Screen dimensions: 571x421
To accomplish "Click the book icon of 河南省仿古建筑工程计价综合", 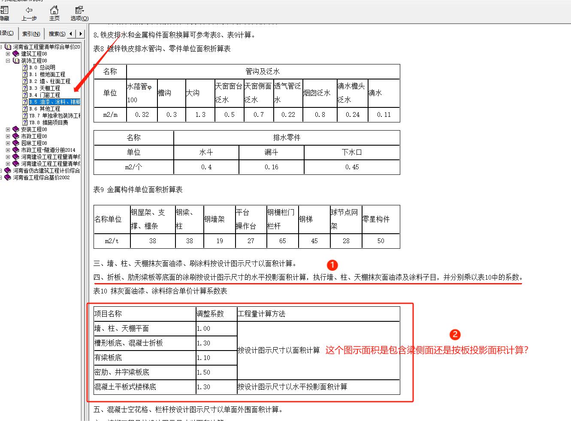I will click(8, 171).
